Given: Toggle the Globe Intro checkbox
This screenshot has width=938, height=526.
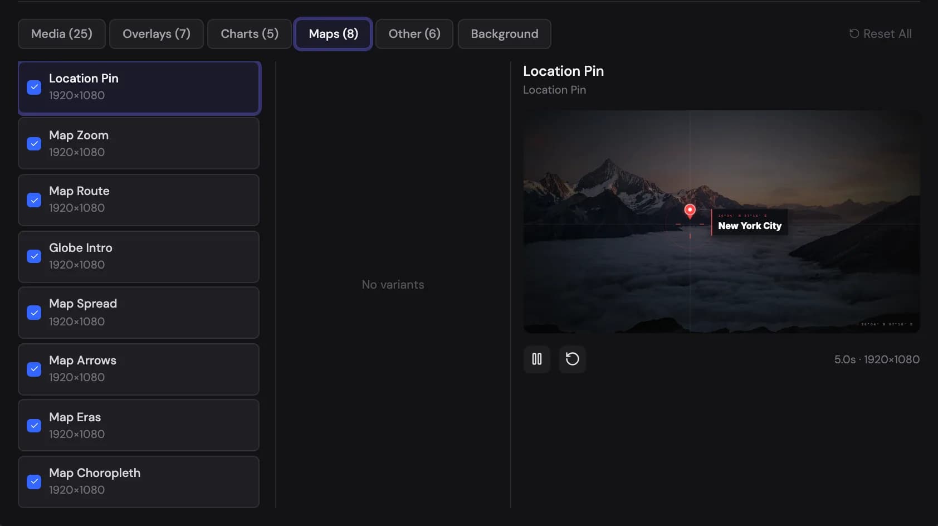Looking at the screenshot, I should 34,256.
